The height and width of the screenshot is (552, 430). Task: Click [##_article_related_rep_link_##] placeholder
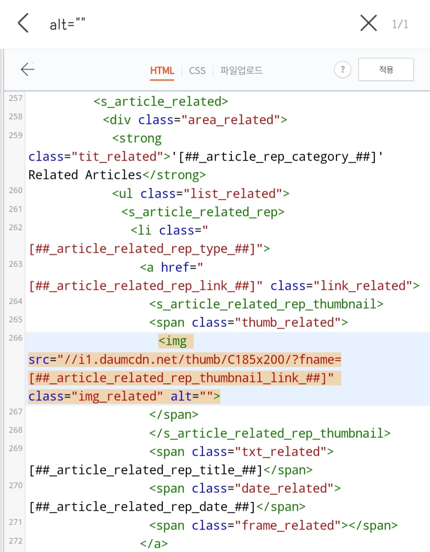click(x=142, y=286)
